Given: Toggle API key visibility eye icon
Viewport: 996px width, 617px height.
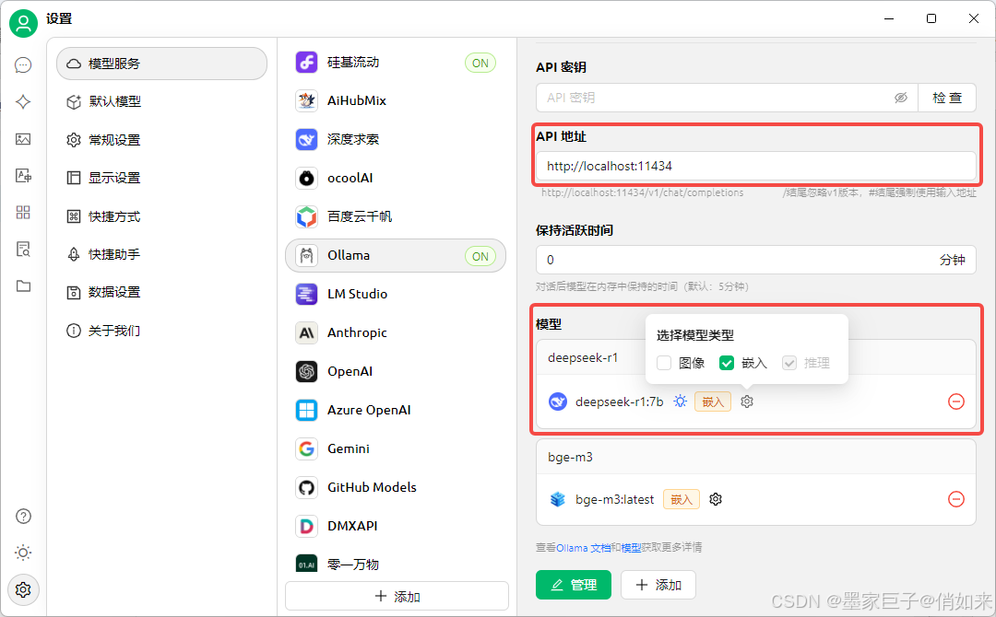Looking at the screenshot, I should 901,98.
